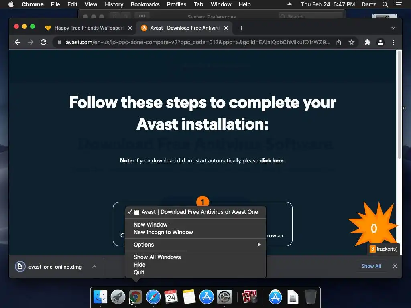
Task: Close the Happy Tree Friends tab
Action: [130, 28]
